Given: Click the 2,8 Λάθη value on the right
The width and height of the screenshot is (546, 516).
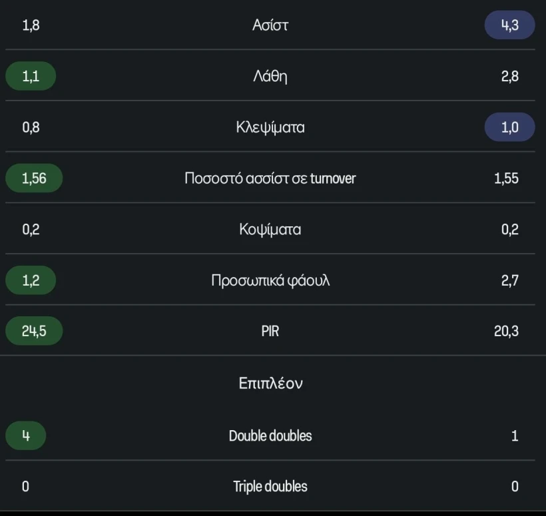Looking at the screenshot, I should (x=513, y=76).
